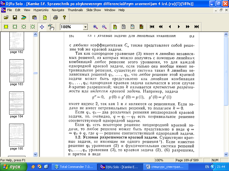Image resolution: width=229 pixels, height=171 pixels.
Task: Click the Open file folder icon
Action: point(6,18)
